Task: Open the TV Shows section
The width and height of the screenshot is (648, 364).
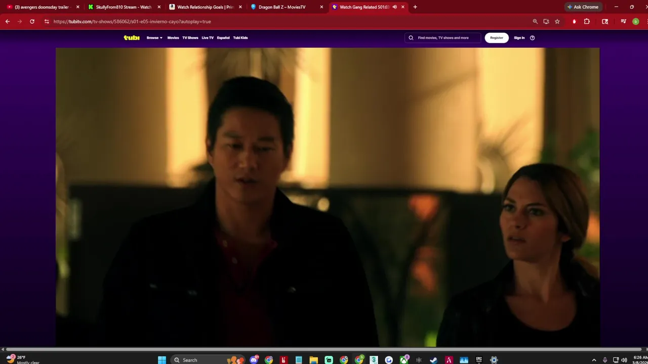Action: (190, 37)
